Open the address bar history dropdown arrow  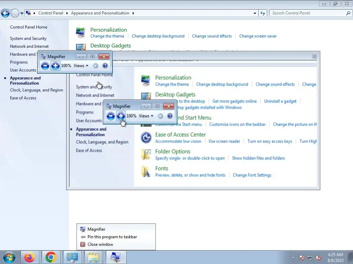[x=255, y=13]
